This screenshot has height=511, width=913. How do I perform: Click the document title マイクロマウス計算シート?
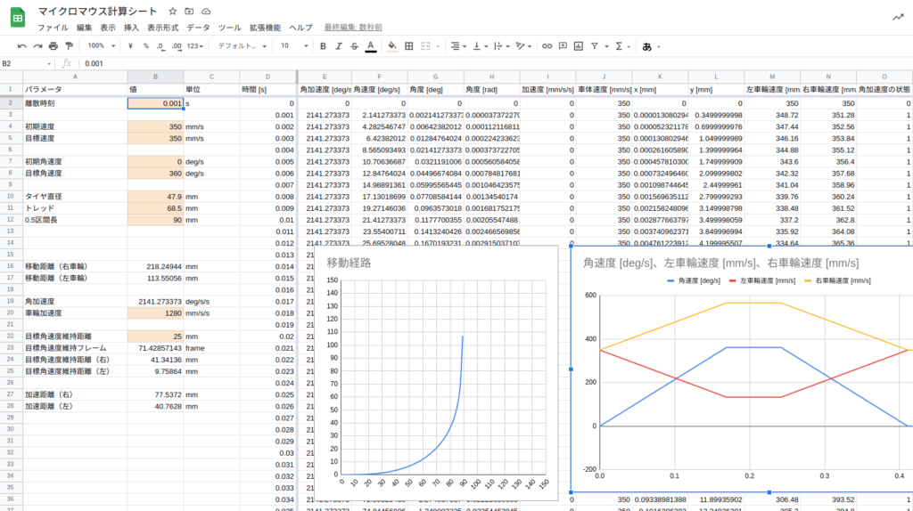pyautogui.click(x=97, y=11)
